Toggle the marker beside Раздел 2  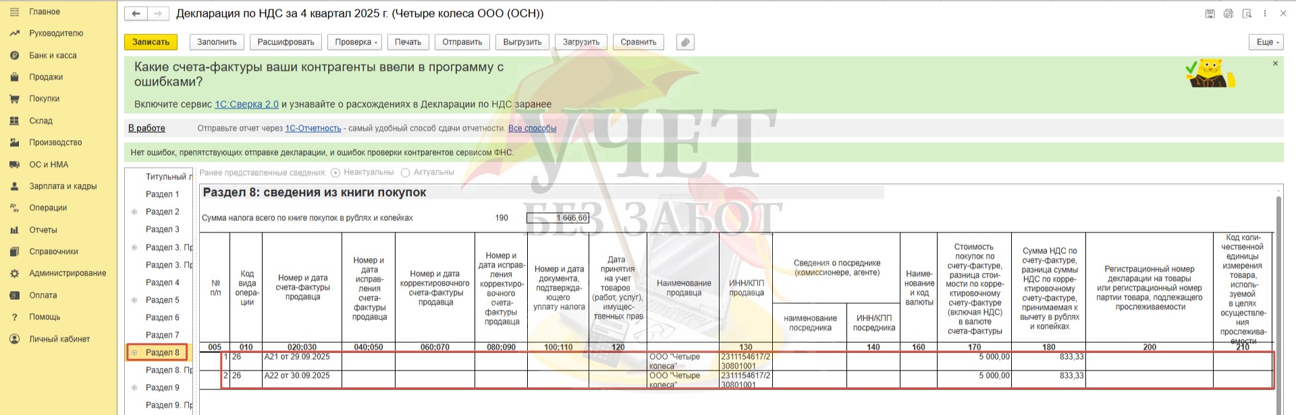134,212
